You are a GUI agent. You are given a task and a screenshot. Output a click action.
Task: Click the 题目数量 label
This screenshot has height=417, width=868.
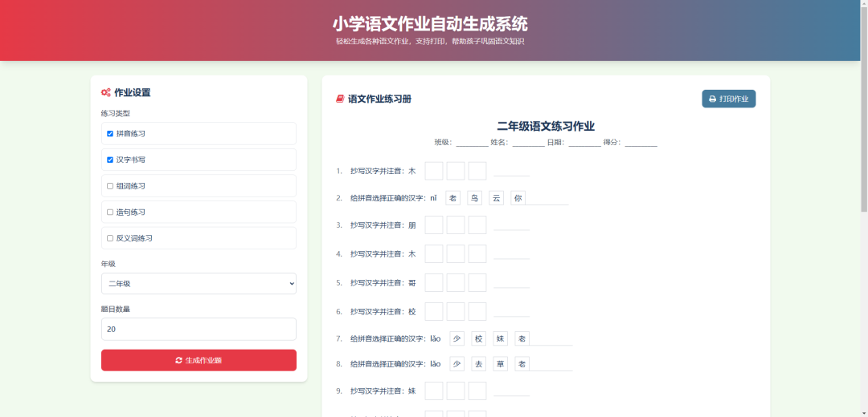(116, 310)
